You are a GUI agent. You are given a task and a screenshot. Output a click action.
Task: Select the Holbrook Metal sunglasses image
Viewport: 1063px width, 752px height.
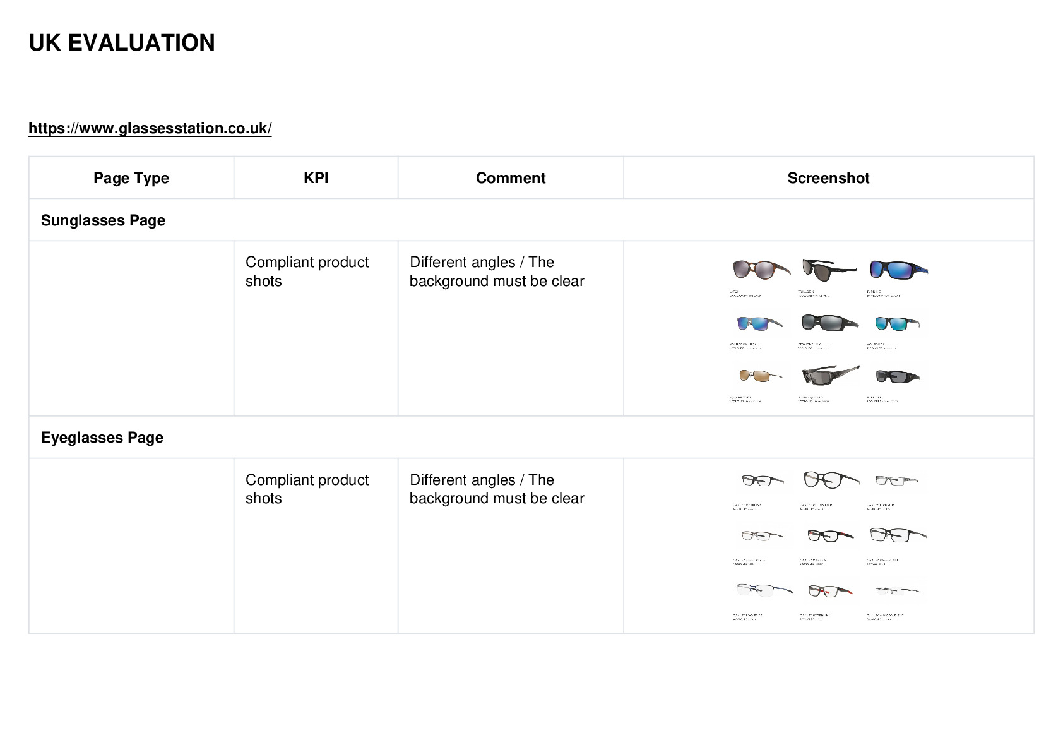(760, 323)
